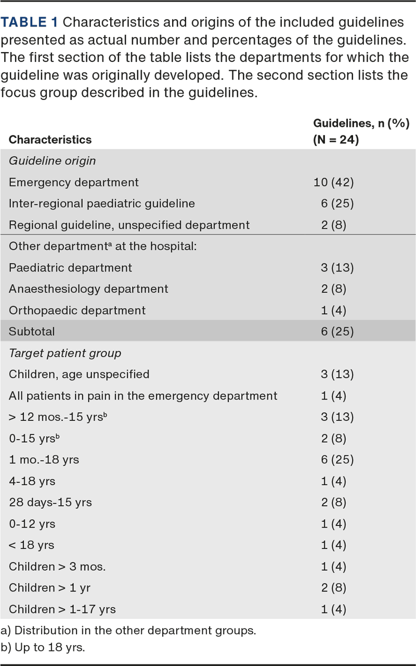Select the Guideline origin section heading
The image size is (416, 666).
point(52,161)
